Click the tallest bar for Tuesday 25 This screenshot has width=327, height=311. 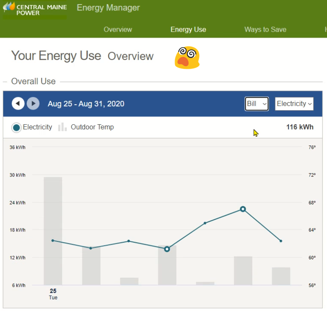point(53,231)
